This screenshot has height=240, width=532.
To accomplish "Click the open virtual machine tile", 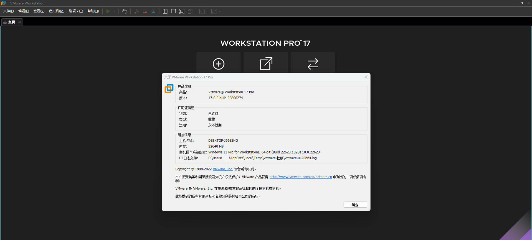I will coord(266,63).
